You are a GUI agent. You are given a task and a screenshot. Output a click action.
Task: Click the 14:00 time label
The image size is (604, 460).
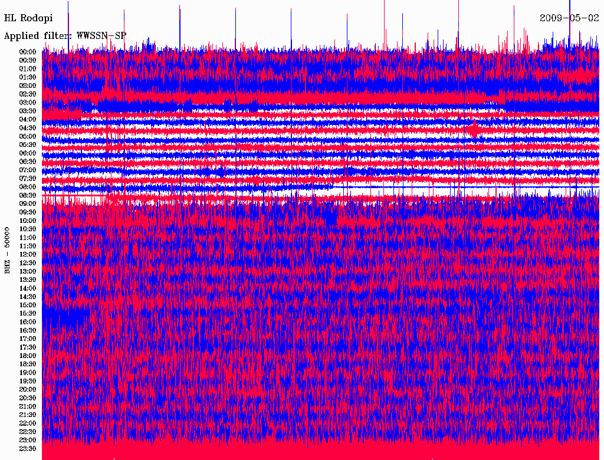(28, 288)
